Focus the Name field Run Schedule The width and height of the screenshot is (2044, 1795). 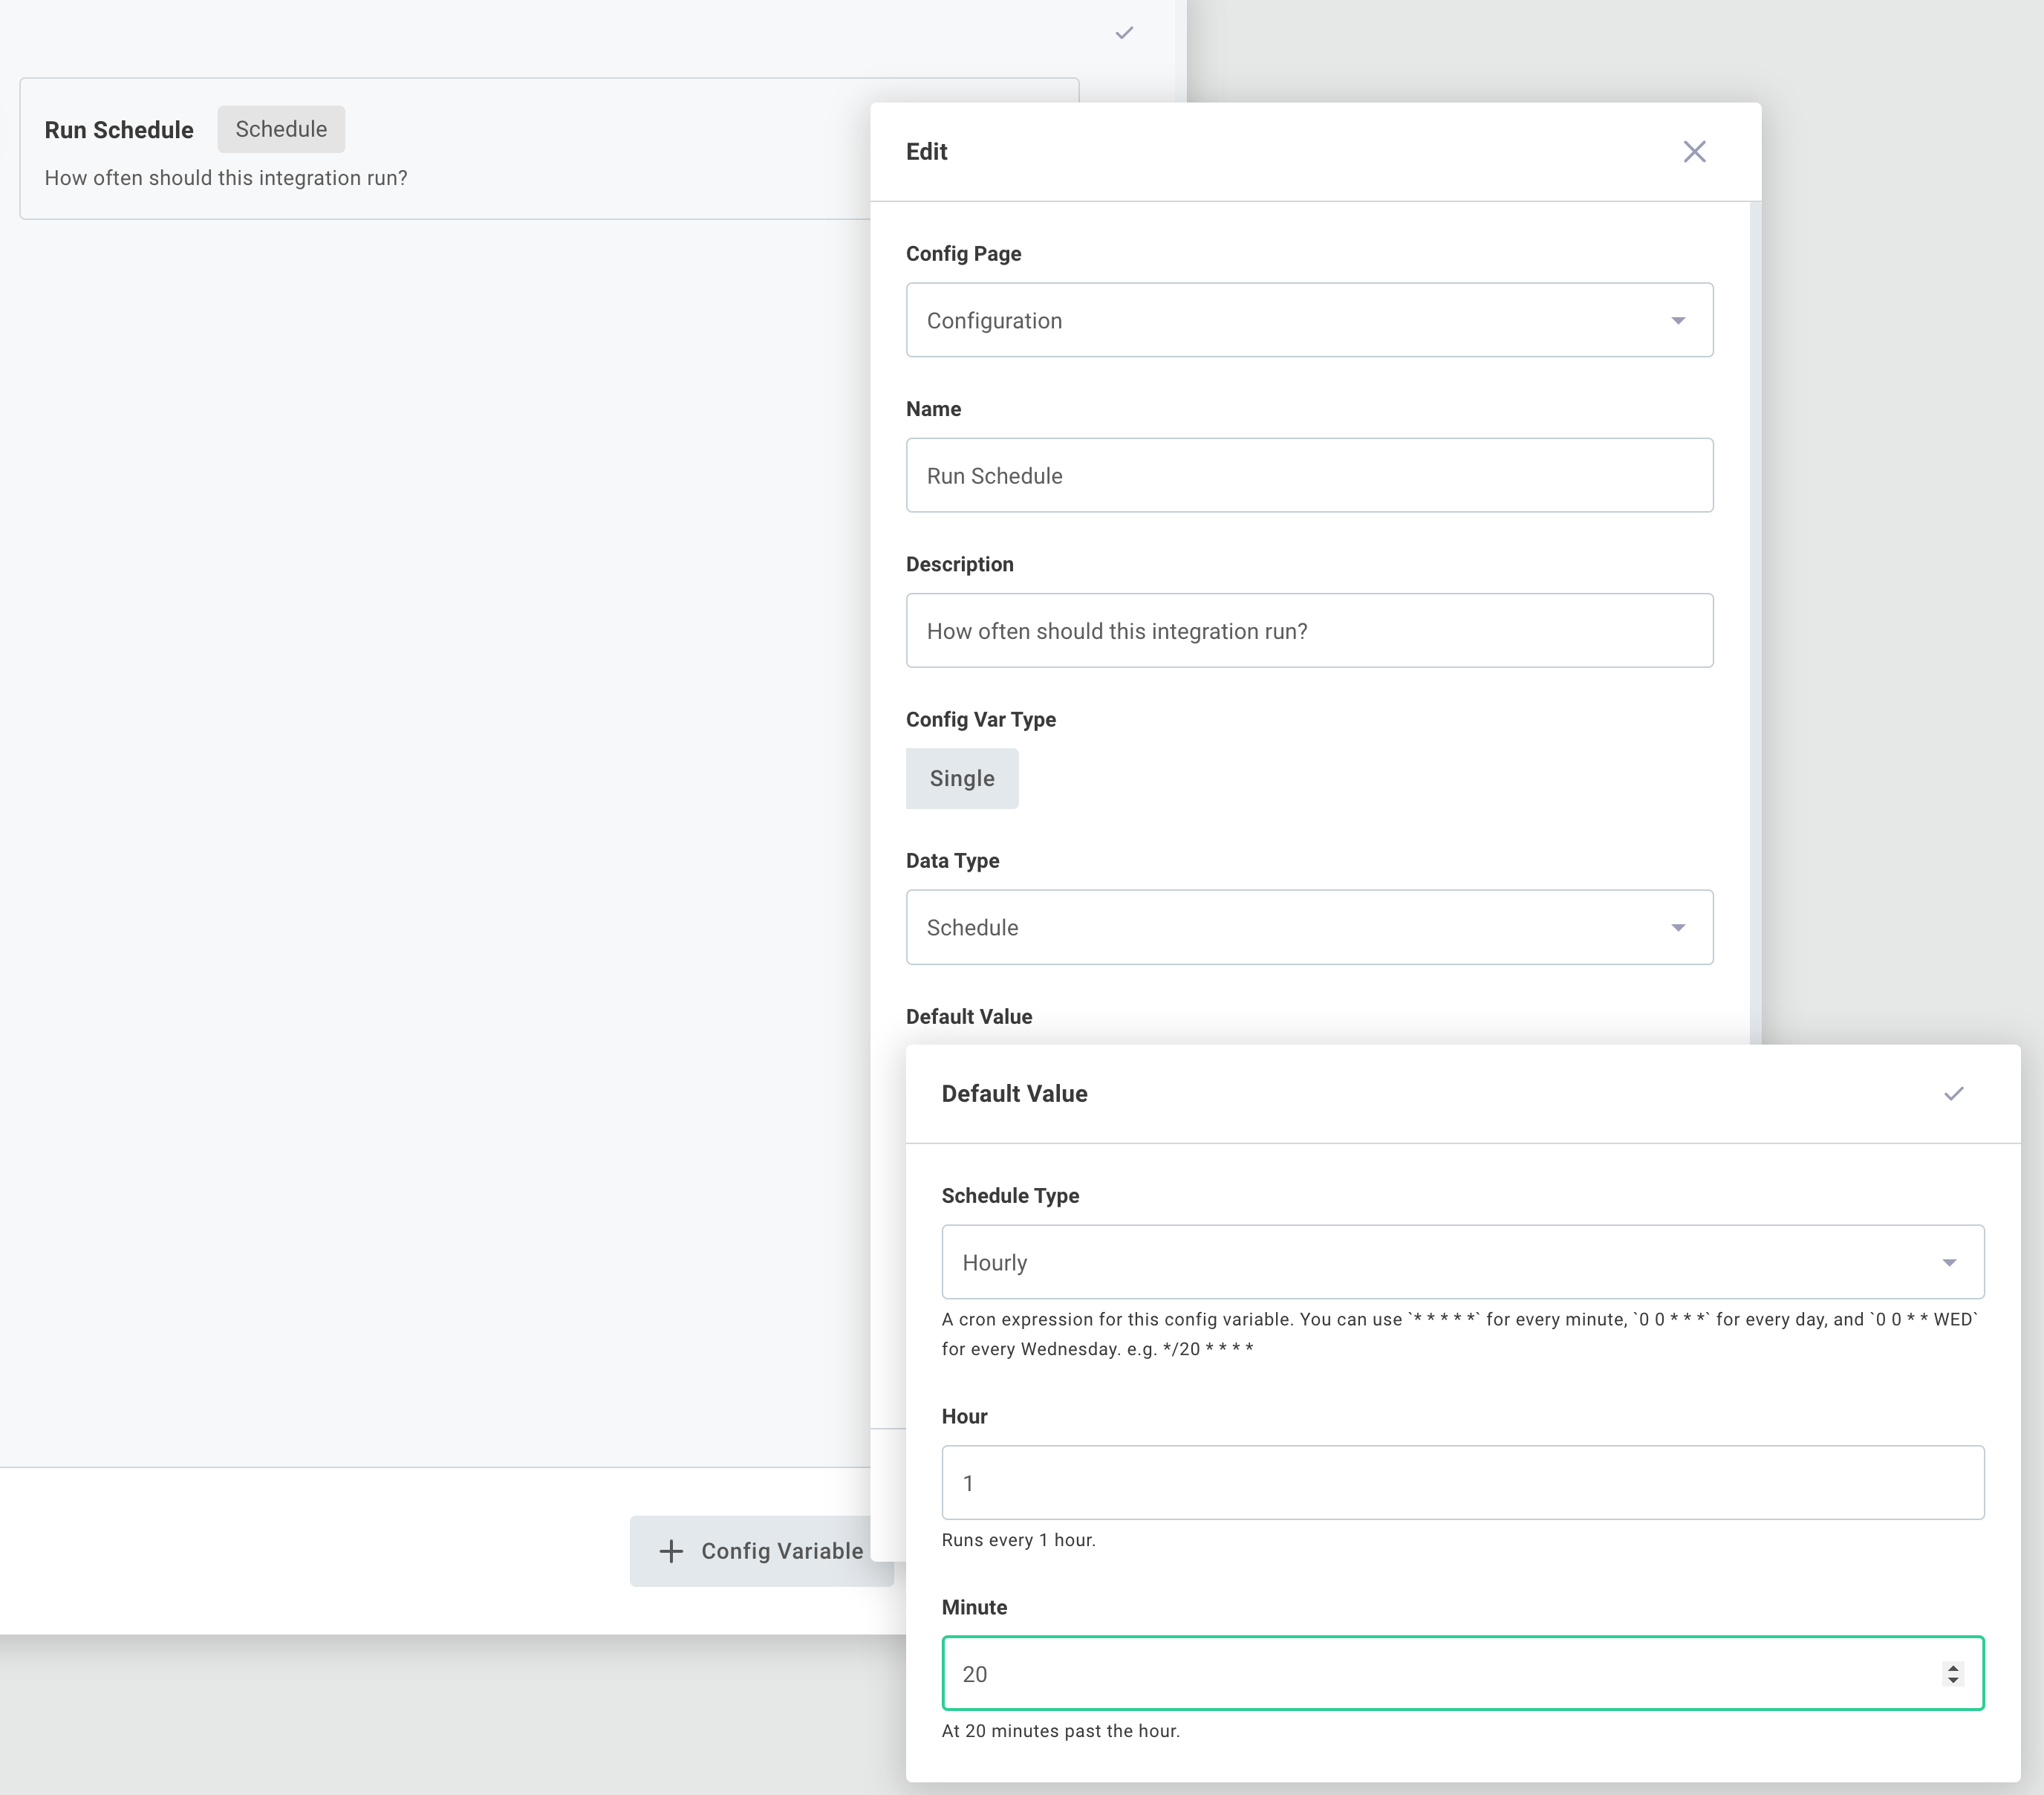[x=1309, y=475]
